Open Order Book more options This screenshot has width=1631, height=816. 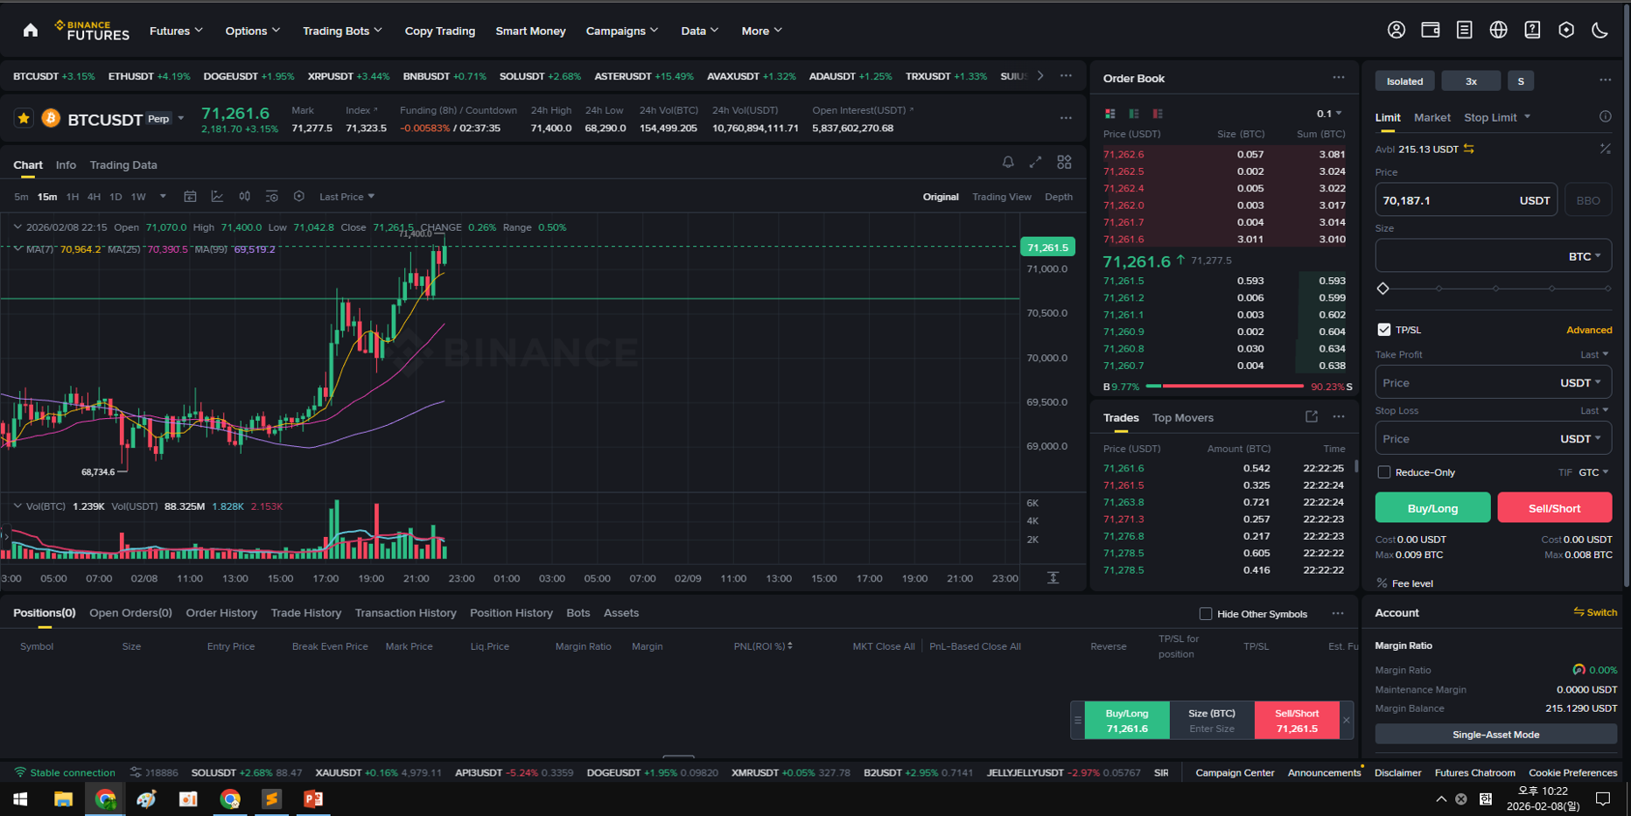click(1339, 78)
